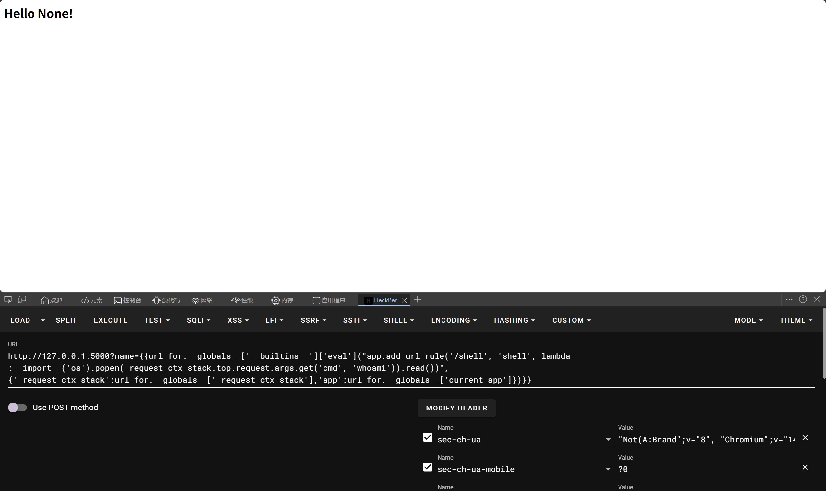Open the Application (应用程序) tab
Viewport: 826px width, 491px height.
[x=329, y=300]
